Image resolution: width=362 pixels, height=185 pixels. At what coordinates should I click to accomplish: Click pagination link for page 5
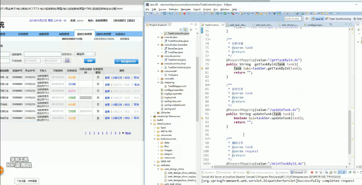(103, 133)
